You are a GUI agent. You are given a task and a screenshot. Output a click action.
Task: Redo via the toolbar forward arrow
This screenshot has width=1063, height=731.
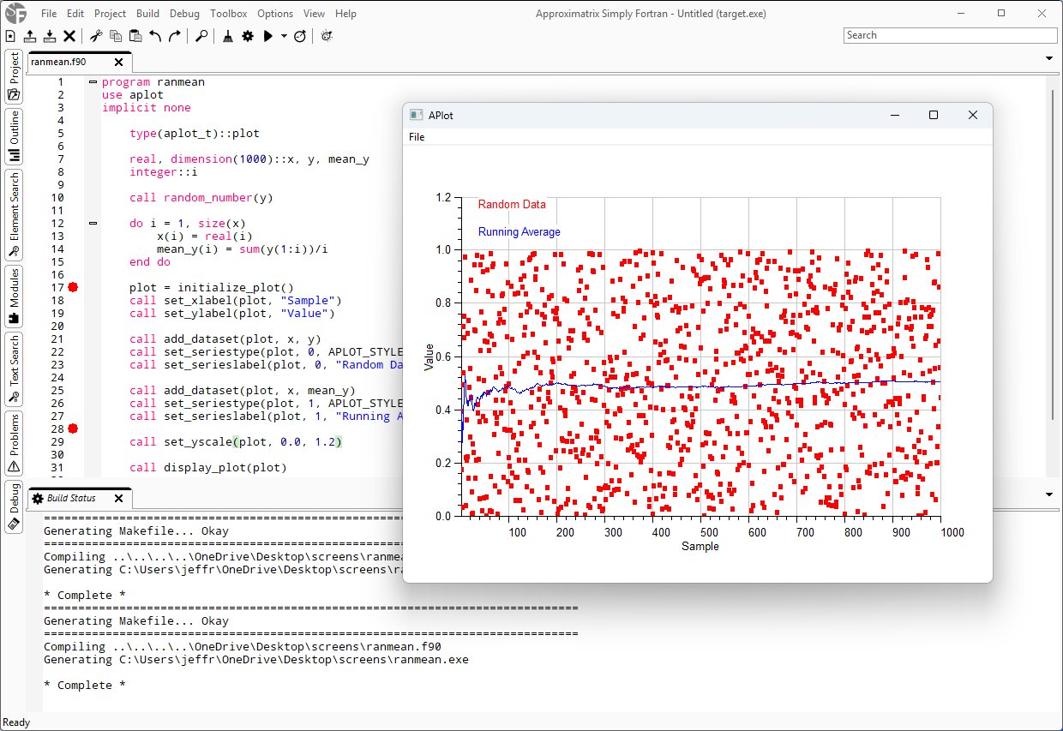pos(175,36)
